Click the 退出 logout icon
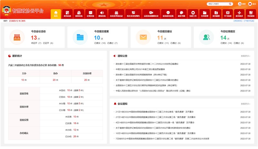 tap(250, 4)
